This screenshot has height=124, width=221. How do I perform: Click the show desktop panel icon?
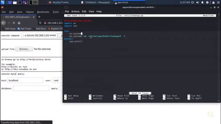pyautogui.click(x=10, y=2)
